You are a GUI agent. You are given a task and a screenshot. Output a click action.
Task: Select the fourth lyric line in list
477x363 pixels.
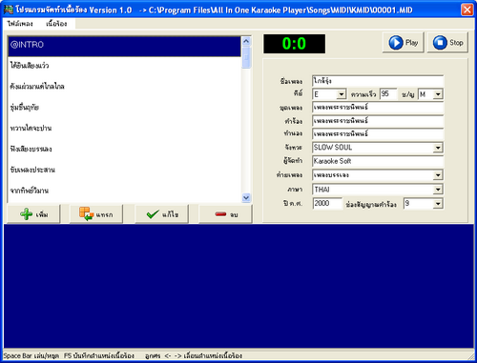(124, 108)
